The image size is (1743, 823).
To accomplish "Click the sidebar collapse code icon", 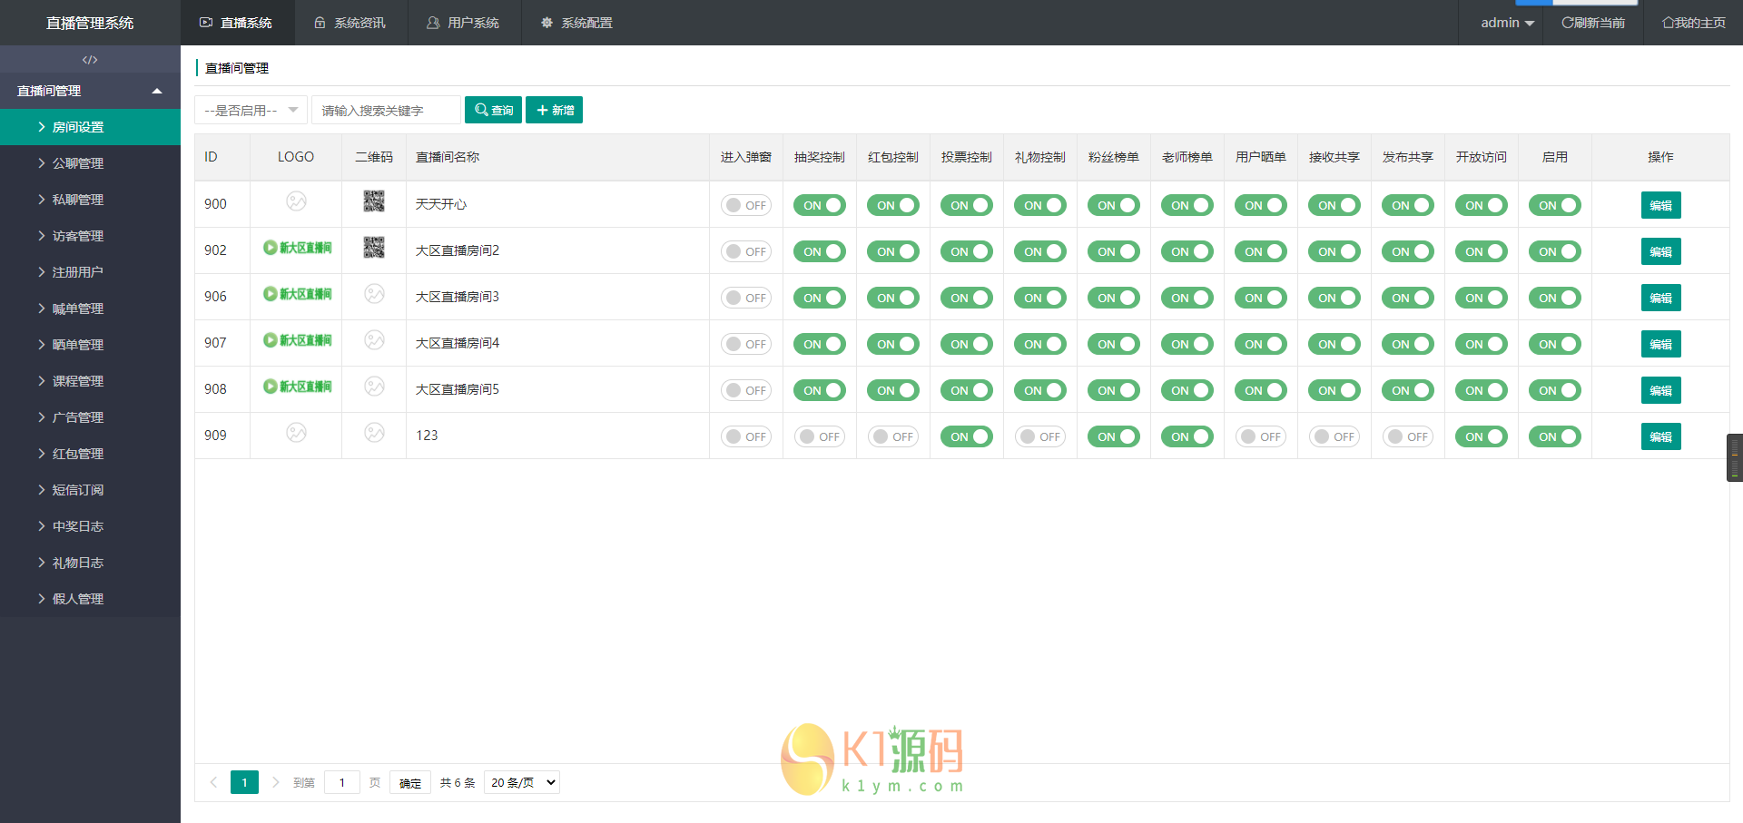I will pyautogui.click(x=90, y=60).
